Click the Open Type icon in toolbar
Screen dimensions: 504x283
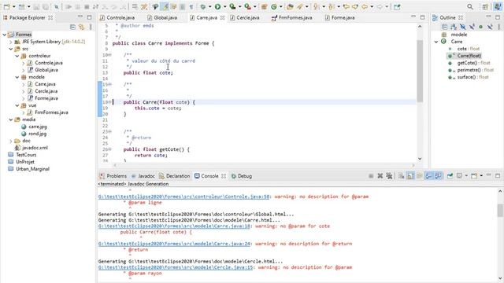tap(290, 7)
